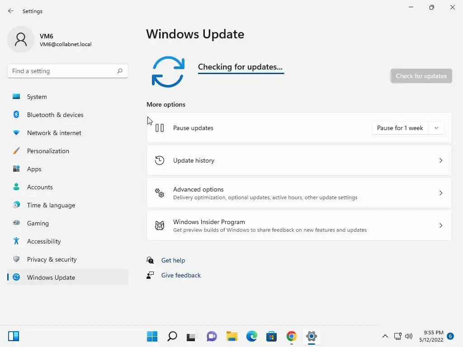Viewport: 463px width, 347px height.
Task: Select the Personalization label
Action: pyautogui.click(x=48, y=151)
